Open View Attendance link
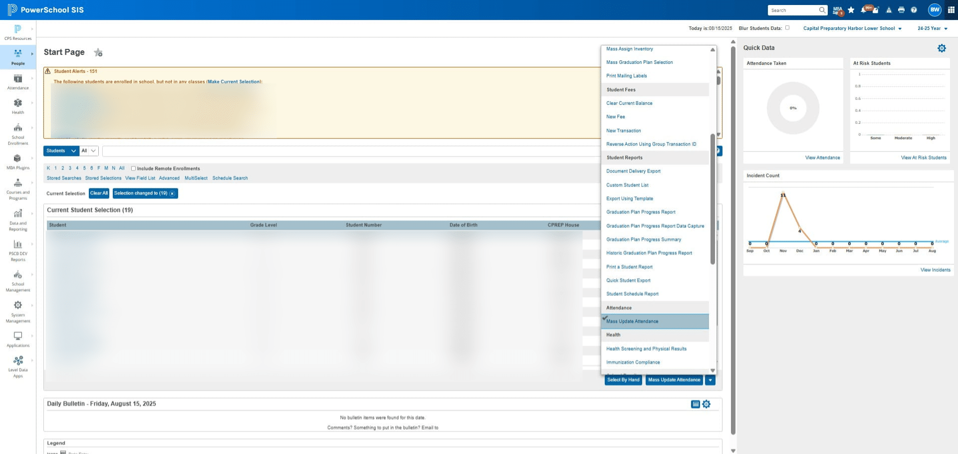The width and height of the screenshot is (958, 454). (x=822, y=158)
